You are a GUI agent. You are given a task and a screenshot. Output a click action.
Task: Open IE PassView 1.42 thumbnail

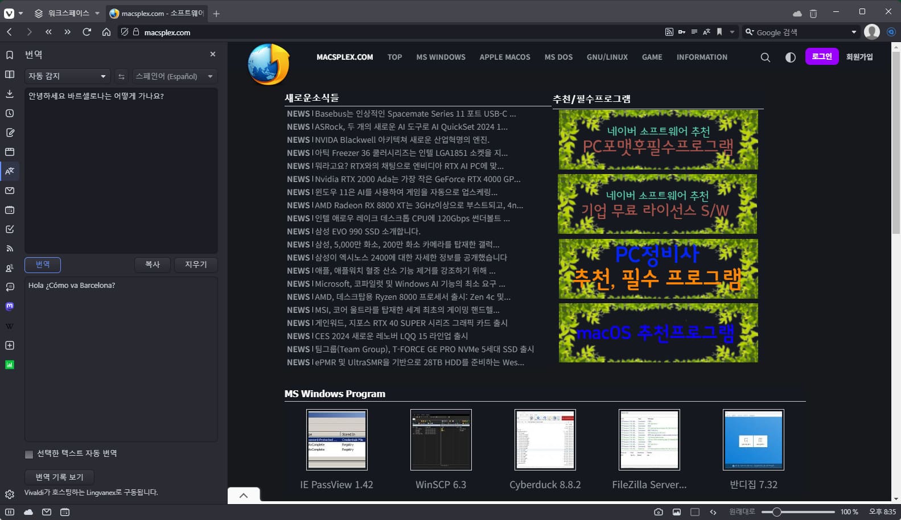[x=337, y=440]
